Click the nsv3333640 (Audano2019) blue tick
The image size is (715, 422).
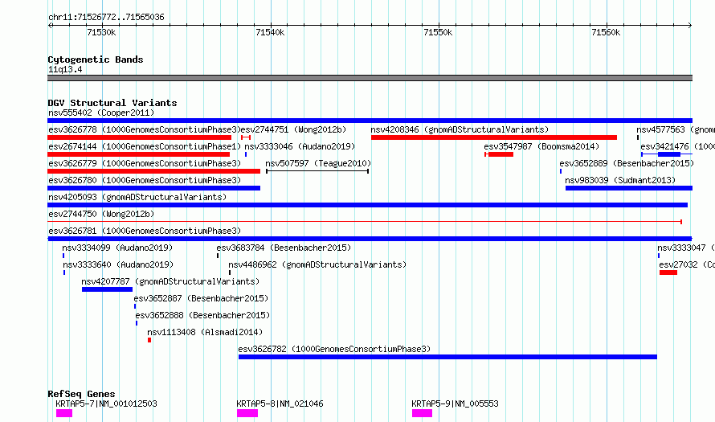(64, 272)
